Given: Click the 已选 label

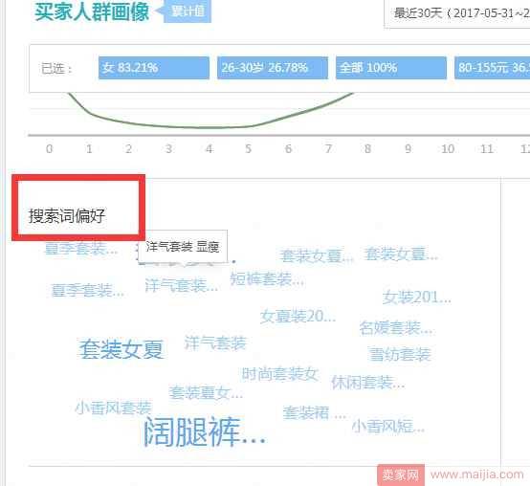Looking at the screenshot, I should [56, 69].
